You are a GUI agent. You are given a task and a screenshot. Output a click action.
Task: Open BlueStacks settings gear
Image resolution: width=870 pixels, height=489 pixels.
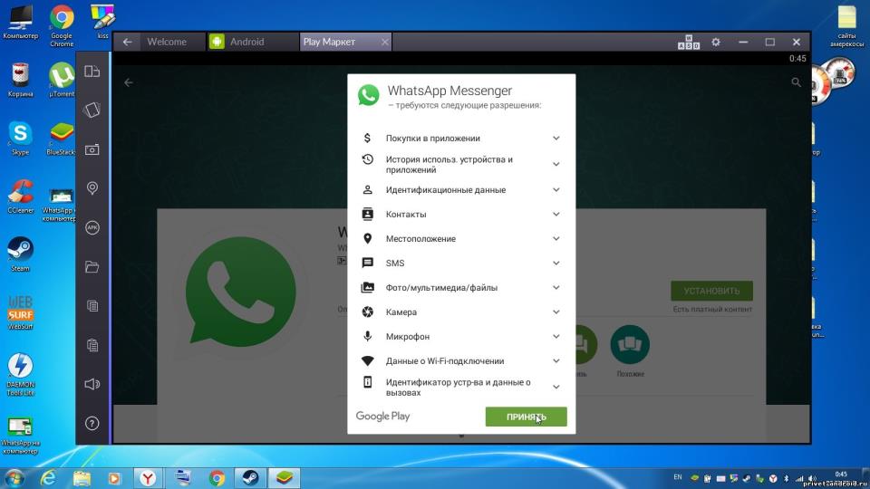(x=716, y=42)
